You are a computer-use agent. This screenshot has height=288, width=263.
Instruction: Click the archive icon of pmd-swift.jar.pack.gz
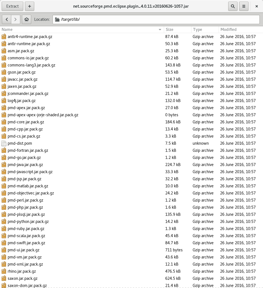(x=4, y=243)
